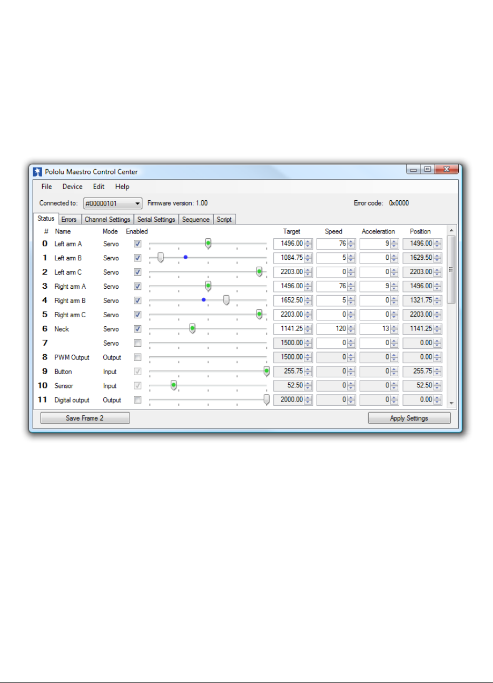Open the Device menu
The width and height of the screenshot is (493, 683).
point(72,187)
